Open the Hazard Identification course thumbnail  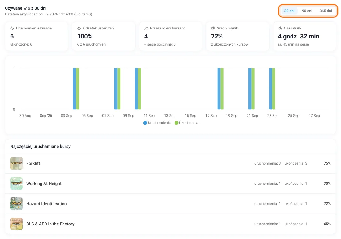tap(16, 204)
